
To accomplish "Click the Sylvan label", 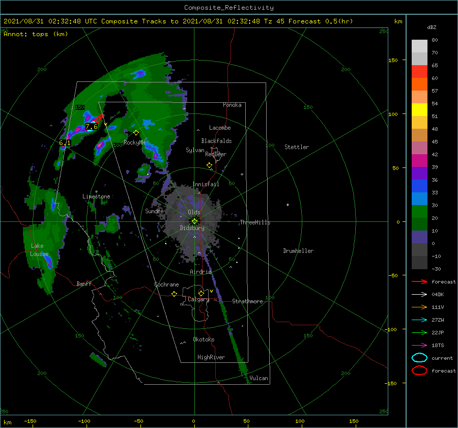I will [195, 150].
